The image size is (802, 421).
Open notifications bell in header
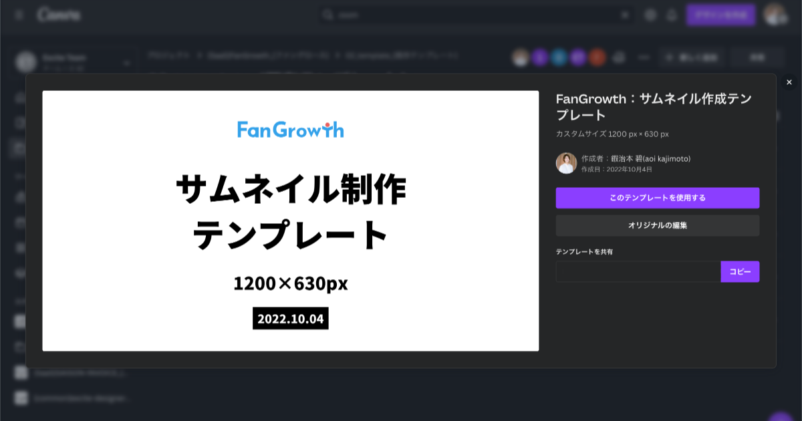pyautogui.click(x=672, y=15)
